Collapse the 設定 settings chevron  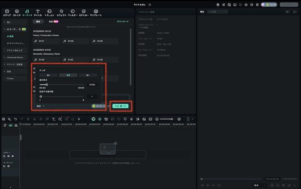(x=43, y=106)
